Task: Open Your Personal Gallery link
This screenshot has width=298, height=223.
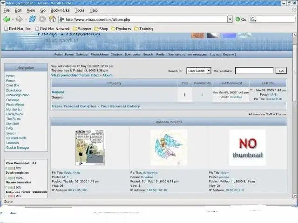Action: pyautogui.click(x=120, y=106)
